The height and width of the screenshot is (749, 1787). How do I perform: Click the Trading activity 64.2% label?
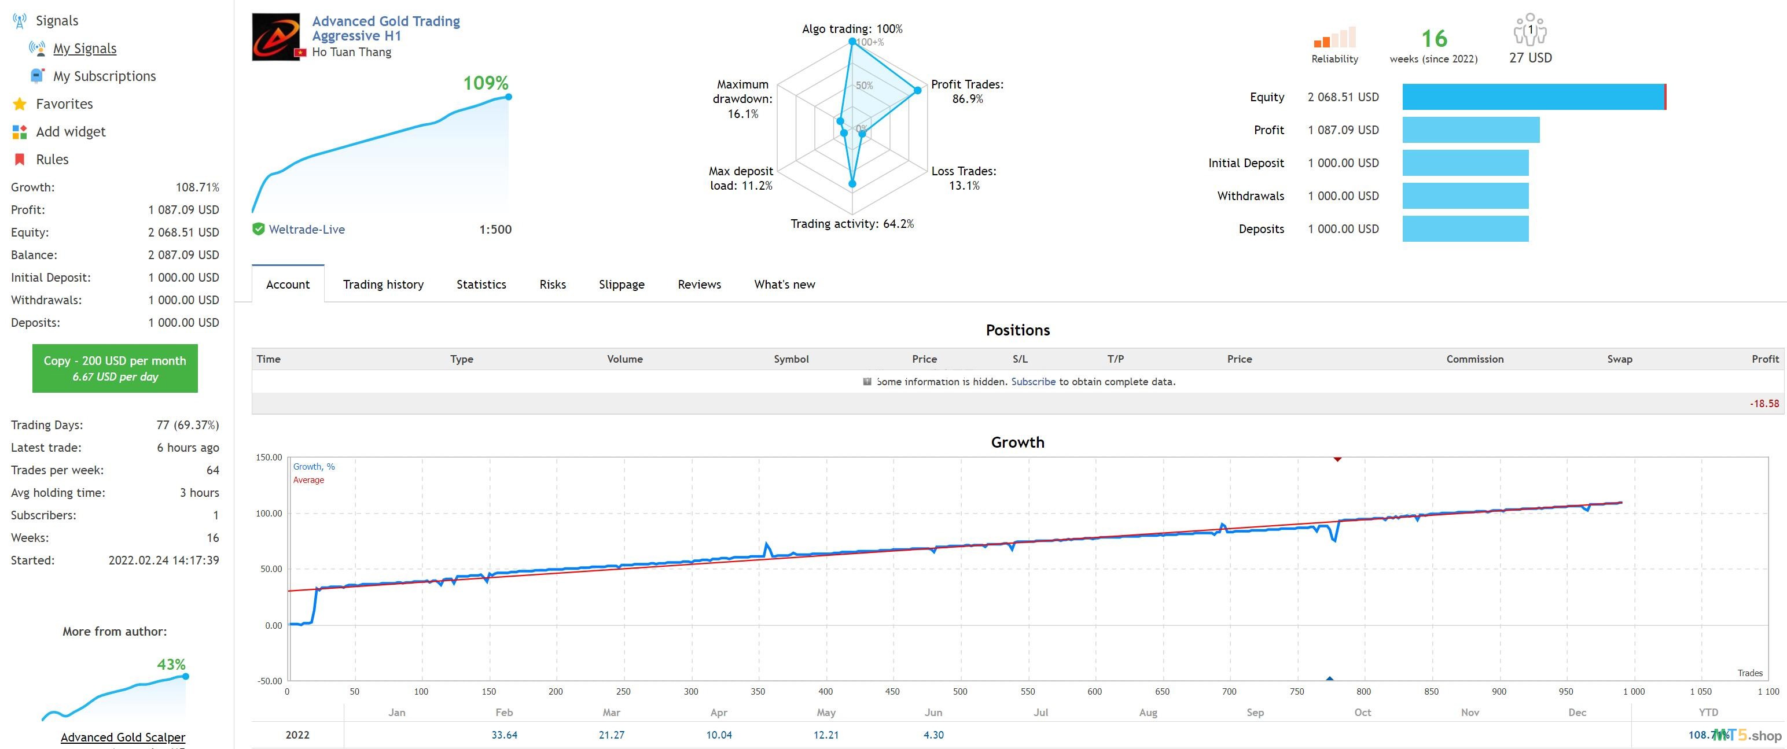(x=852, y=223)
